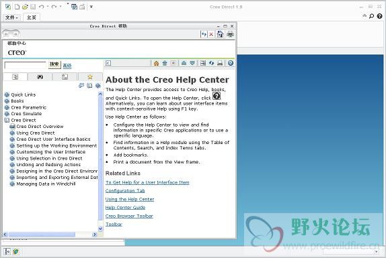This screenshot has width=386, height=258.
Task: Click the blue help icon in view toolbar
Action: pyautogui.click(x=231, y=63)
